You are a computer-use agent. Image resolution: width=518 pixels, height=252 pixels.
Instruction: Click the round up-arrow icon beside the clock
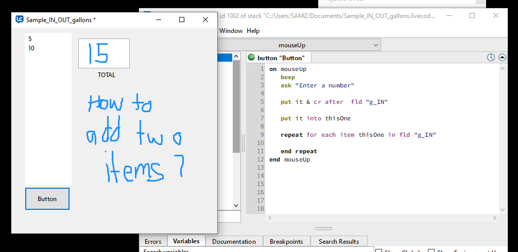pyautogui.click(x=502, y=58)
